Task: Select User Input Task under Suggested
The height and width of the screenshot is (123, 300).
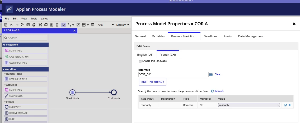Action: (25, 63)
